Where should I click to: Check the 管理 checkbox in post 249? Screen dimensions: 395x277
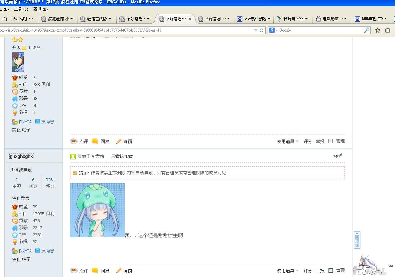[331, 270]
